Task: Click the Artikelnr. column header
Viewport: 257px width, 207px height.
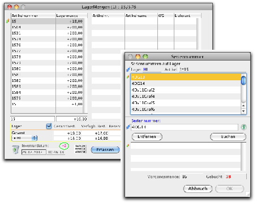Action: [108, 15]
